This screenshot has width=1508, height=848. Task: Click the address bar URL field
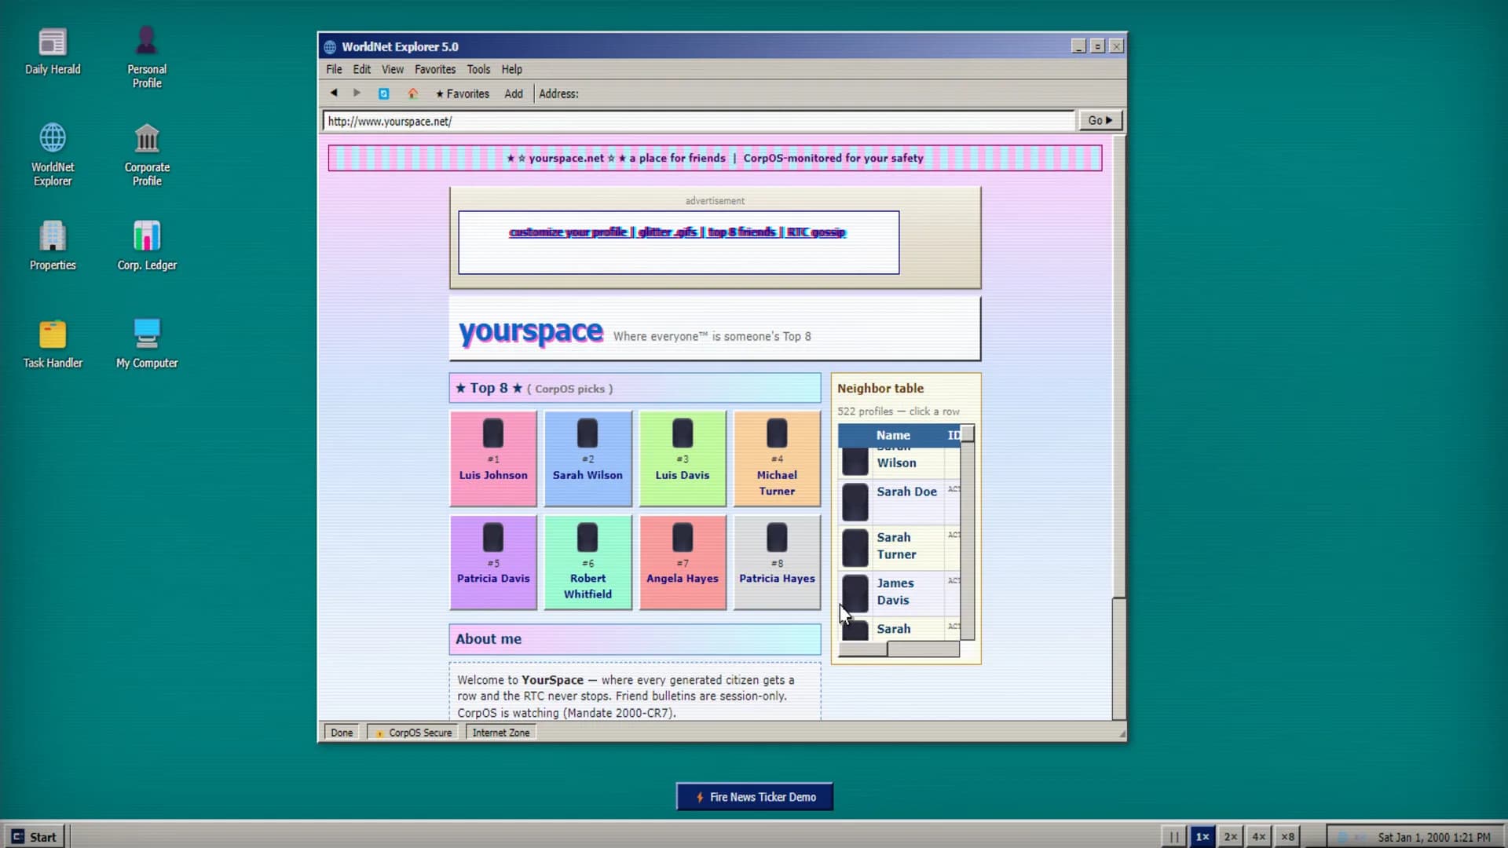click(x=698, y=121)
